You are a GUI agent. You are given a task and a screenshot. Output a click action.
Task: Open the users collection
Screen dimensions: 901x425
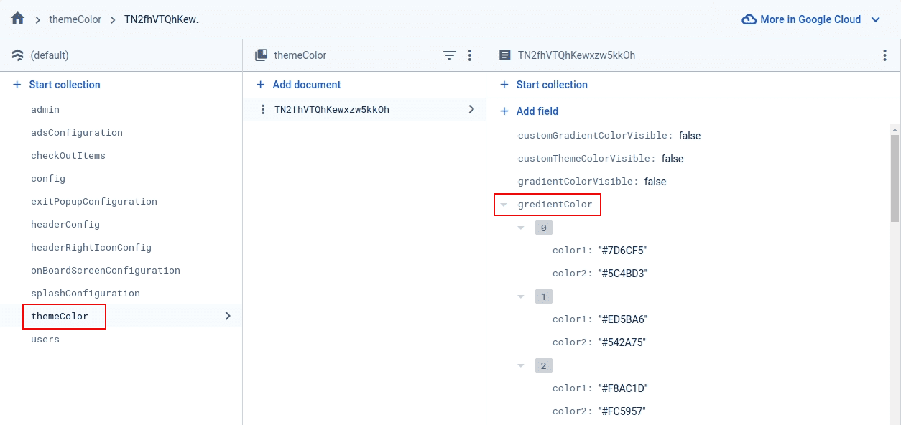45,340
